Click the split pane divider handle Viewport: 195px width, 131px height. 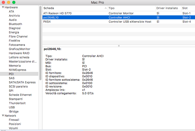click(x=119, y=46)
